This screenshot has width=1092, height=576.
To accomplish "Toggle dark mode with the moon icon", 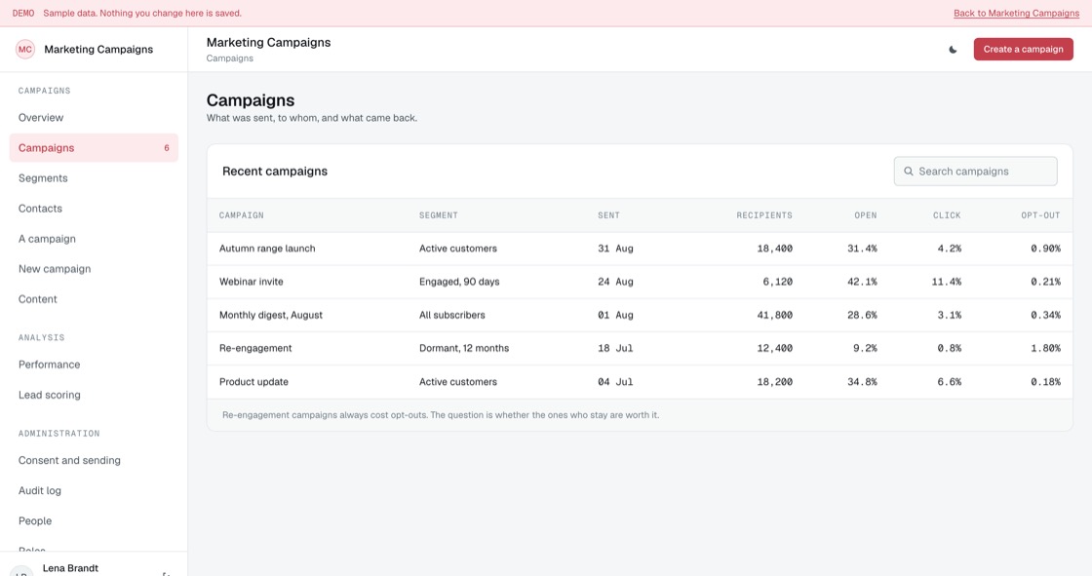I will point(953,50).
